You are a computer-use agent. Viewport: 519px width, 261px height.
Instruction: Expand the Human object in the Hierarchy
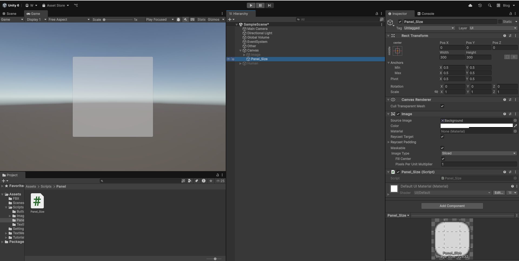point(240,64)
